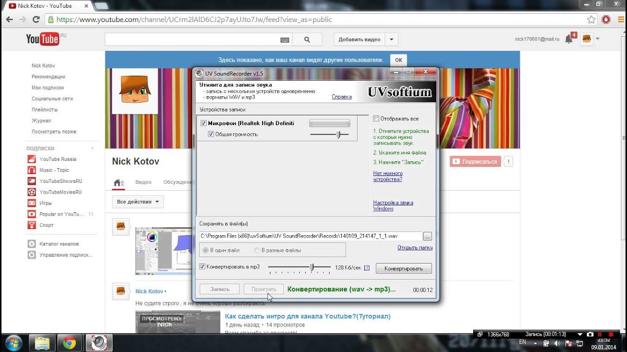Click the Запись button
The height and width of the screenshot is (352, 627).
pyautogui.click(x=219, y=289)
